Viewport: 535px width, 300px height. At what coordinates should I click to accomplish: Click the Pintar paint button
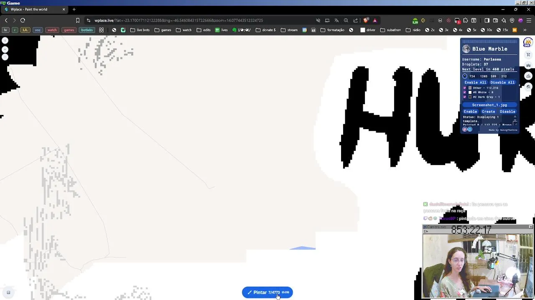point(267,292)
